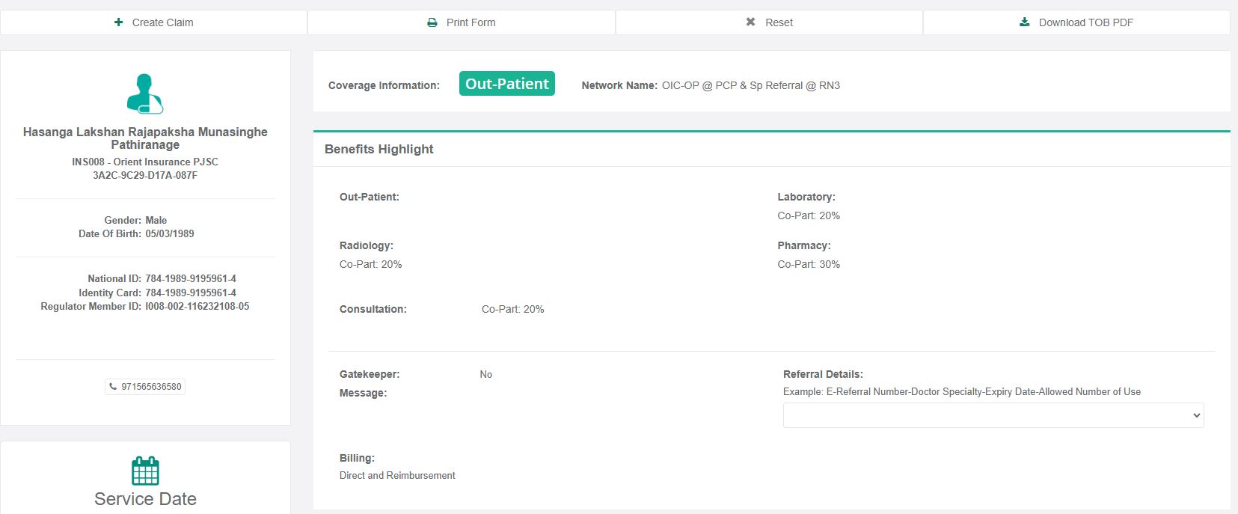The image size is (1238, 514).
Task: Click the phone icon next to 971565636580
Action: click(113, 387)
